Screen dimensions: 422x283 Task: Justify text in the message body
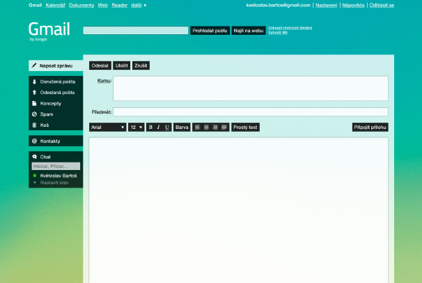(224, 128)
